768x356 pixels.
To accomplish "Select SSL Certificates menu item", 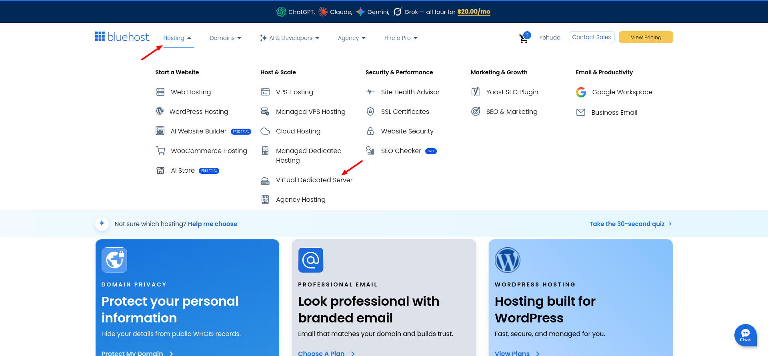I will point(405,111).
